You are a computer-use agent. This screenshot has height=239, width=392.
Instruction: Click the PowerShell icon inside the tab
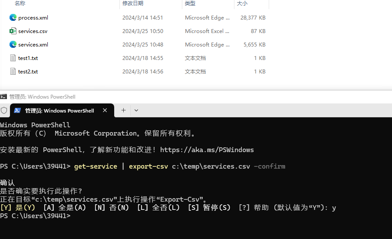point(17,110)
